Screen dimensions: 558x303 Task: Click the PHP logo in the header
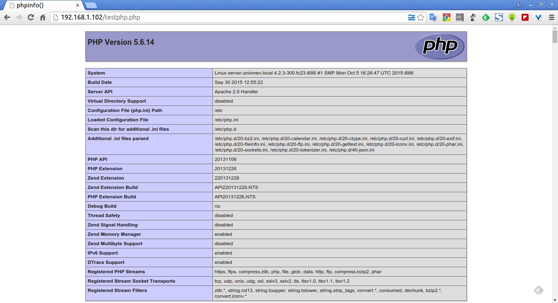click(x=440, y=46)
